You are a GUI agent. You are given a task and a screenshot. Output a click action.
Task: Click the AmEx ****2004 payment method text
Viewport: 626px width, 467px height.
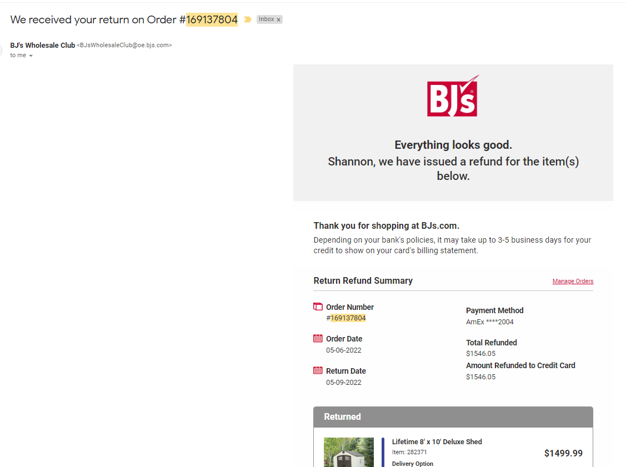pyautogui.click(x=490, y=322)
